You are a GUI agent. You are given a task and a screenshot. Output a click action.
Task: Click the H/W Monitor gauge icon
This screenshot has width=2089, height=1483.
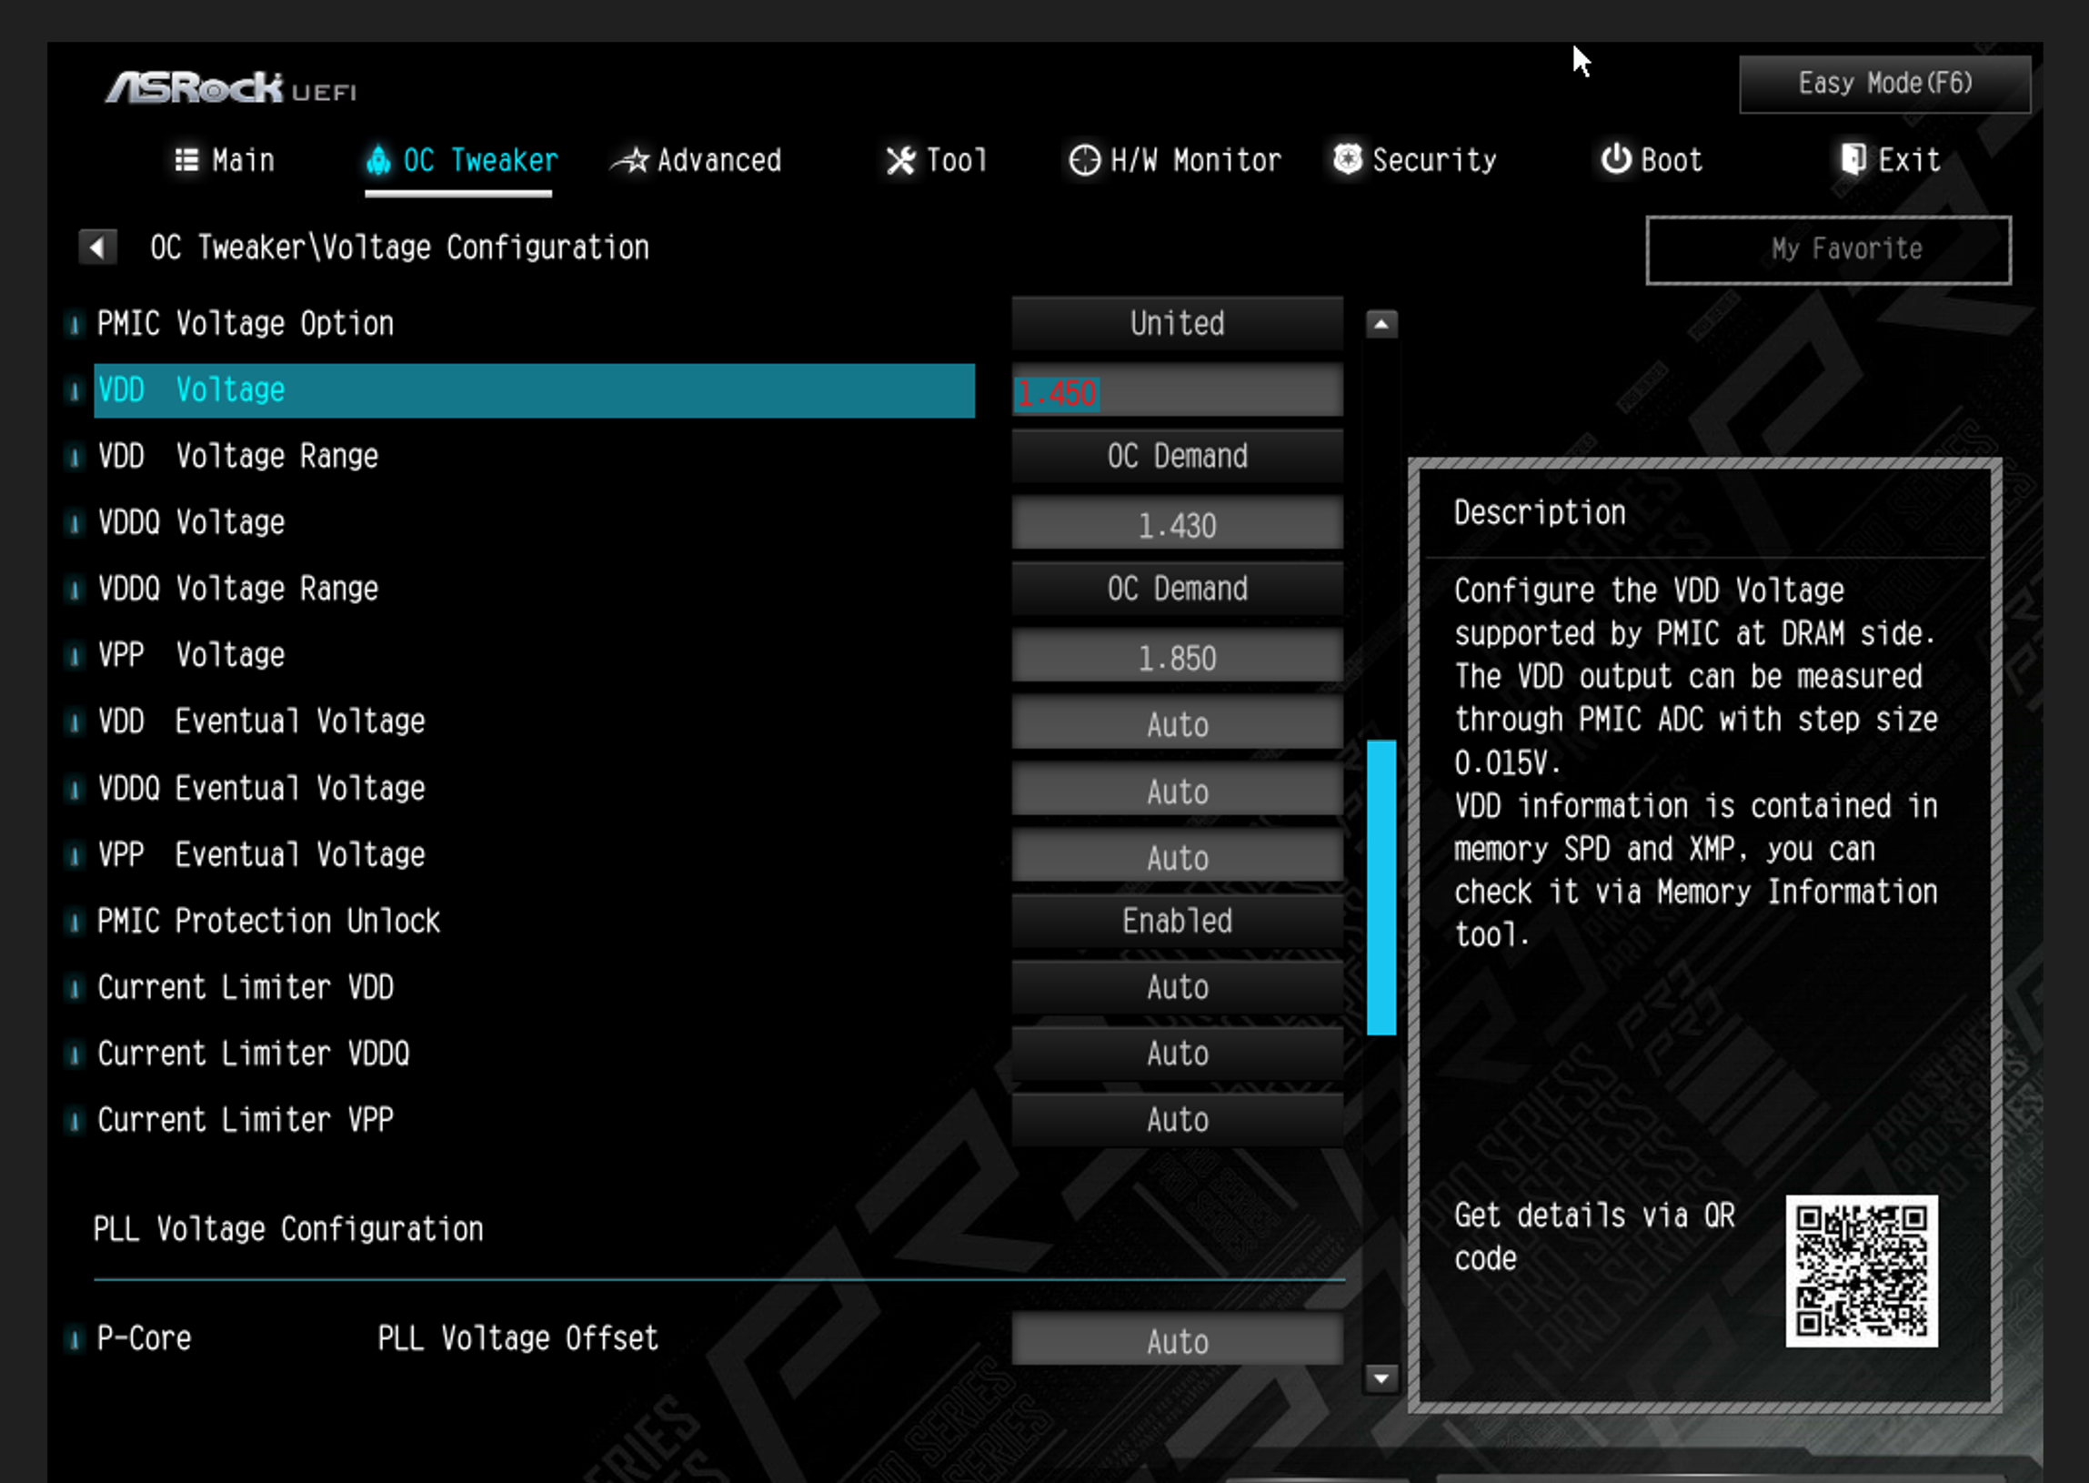tap(1084, 160)
